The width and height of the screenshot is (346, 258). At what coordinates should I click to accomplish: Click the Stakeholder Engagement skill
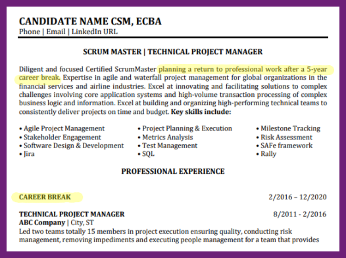pos(60,138)
